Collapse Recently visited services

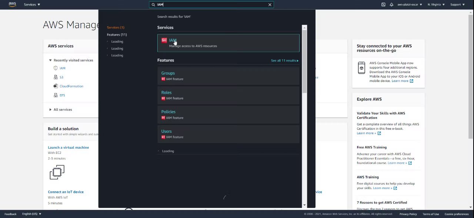pos(50,60)
